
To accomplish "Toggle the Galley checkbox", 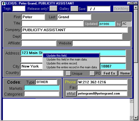I will click(x=74, y=9).
